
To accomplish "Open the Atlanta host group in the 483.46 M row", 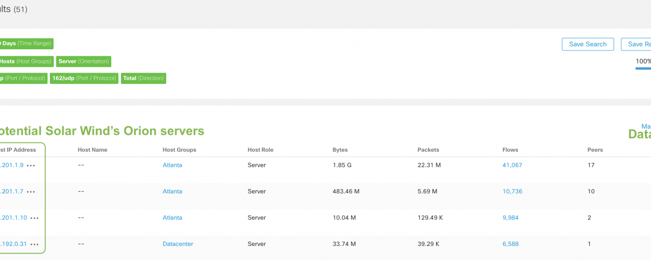I will (173, 192).
